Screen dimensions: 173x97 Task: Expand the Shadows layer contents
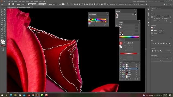[125, 67]
